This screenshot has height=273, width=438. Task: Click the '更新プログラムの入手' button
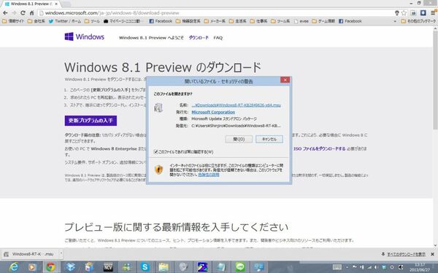coord(91,121)
